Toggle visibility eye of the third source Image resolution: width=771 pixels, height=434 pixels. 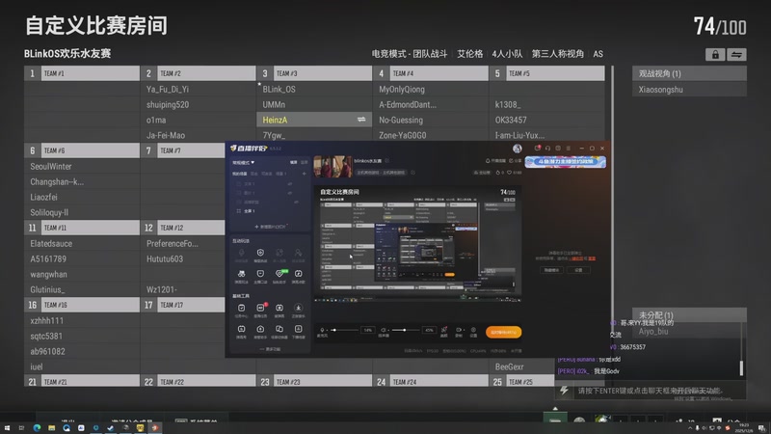pyautogui.click(x=296, y=203)
